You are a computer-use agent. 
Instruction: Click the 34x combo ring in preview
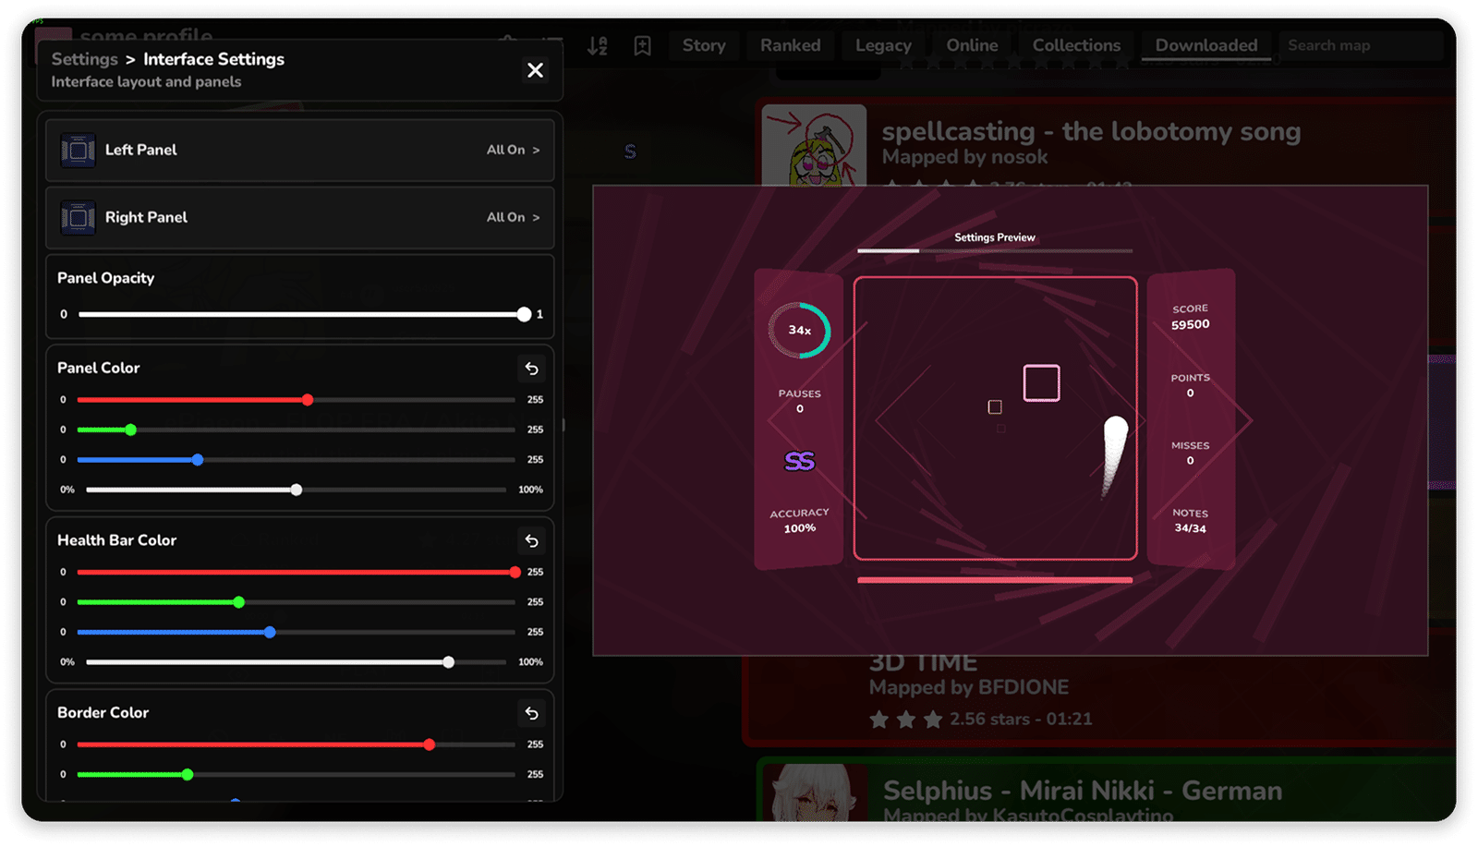(800, 331)
